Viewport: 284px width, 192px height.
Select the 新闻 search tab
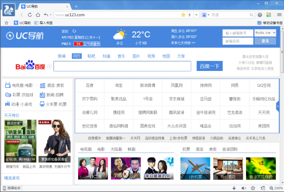point(61,56)
